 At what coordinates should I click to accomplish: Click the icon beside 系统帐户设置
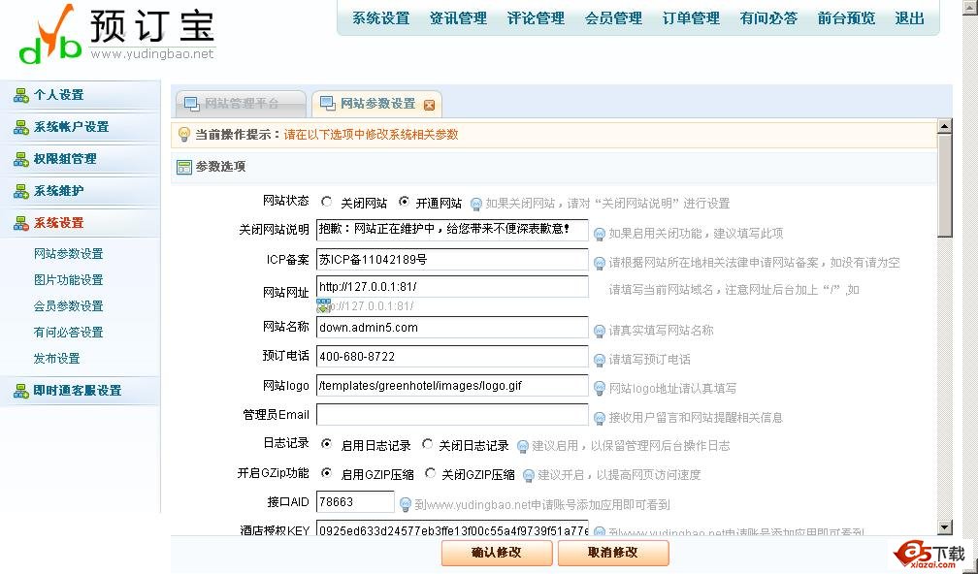(x=21, y=127)
